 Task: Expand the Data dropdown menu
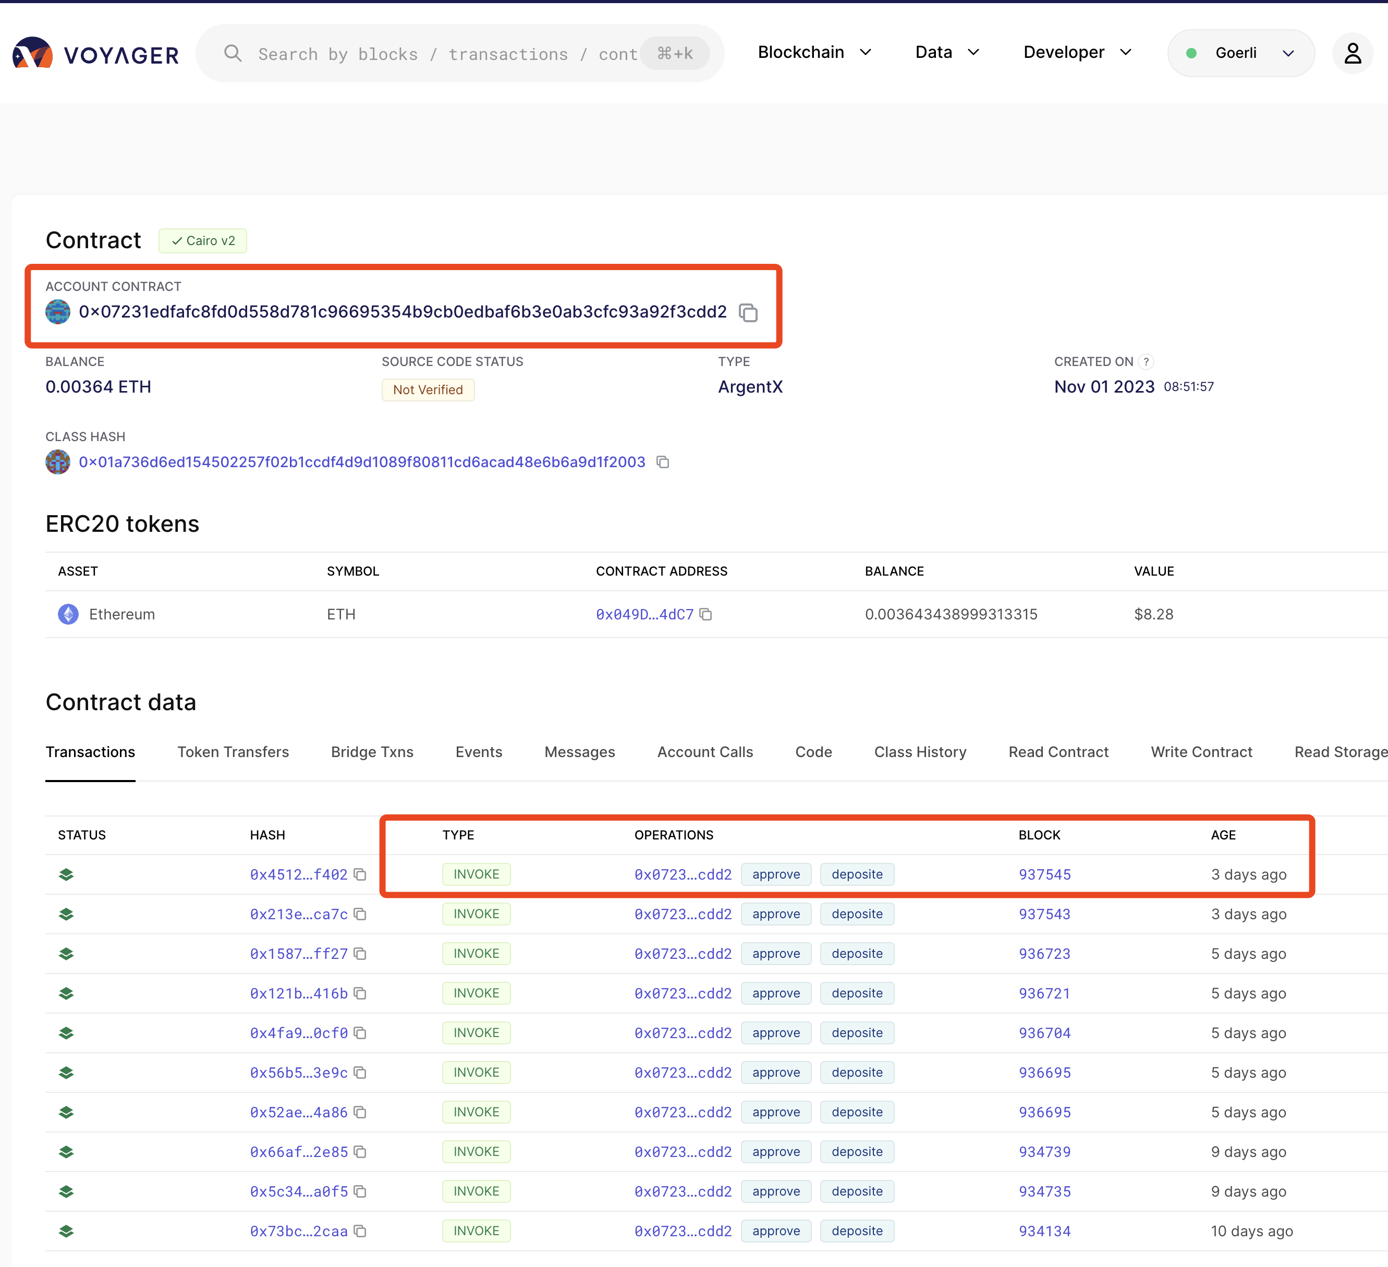[x=947, y=52]
